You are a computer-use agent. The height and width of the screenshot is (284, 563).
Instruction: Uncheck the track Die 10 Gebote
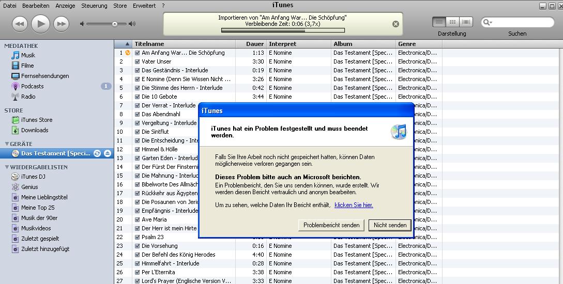tap(137, 97)
